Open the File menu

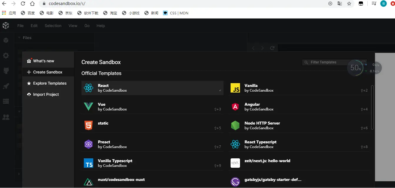click(20, 26)
